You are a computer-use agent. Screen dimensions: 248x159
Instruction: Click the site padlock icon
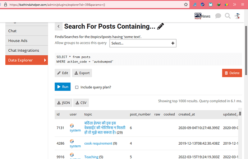[x=5, y=5]
